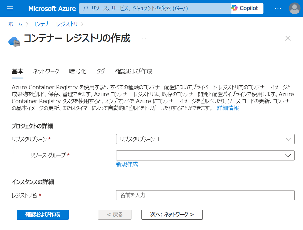The height and width of the screenshot is (230, 303).
Task: Click the インスタンスの詳細 heading
Action: click(x=33, y=182)
